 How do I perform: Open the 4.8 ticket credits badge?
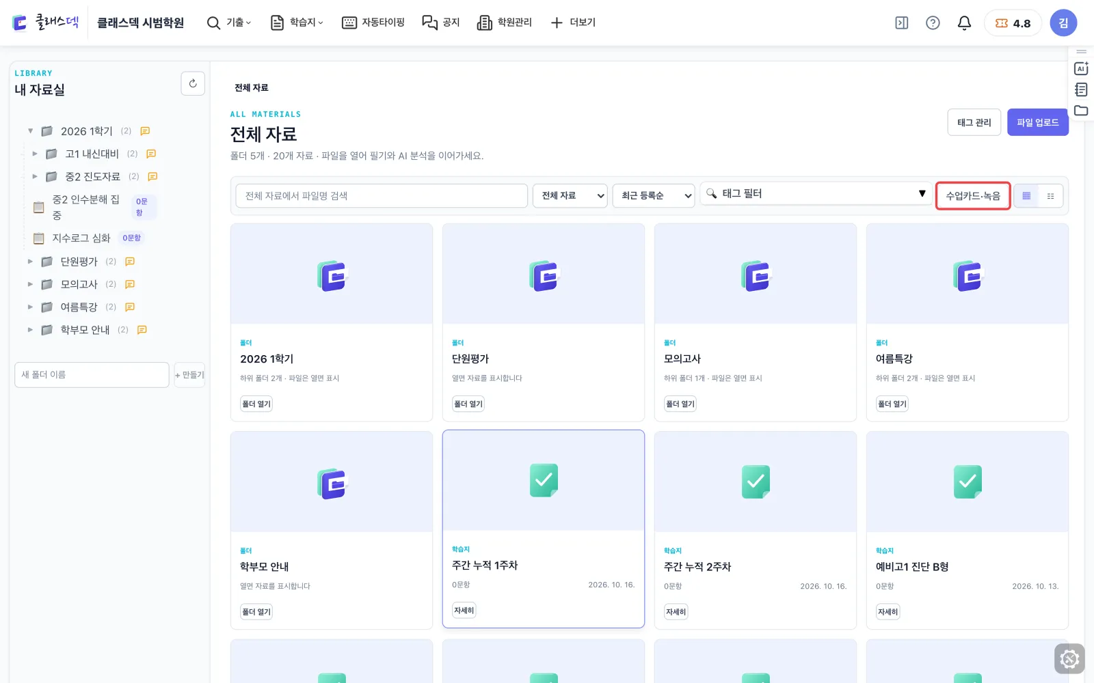[1013, 23]
